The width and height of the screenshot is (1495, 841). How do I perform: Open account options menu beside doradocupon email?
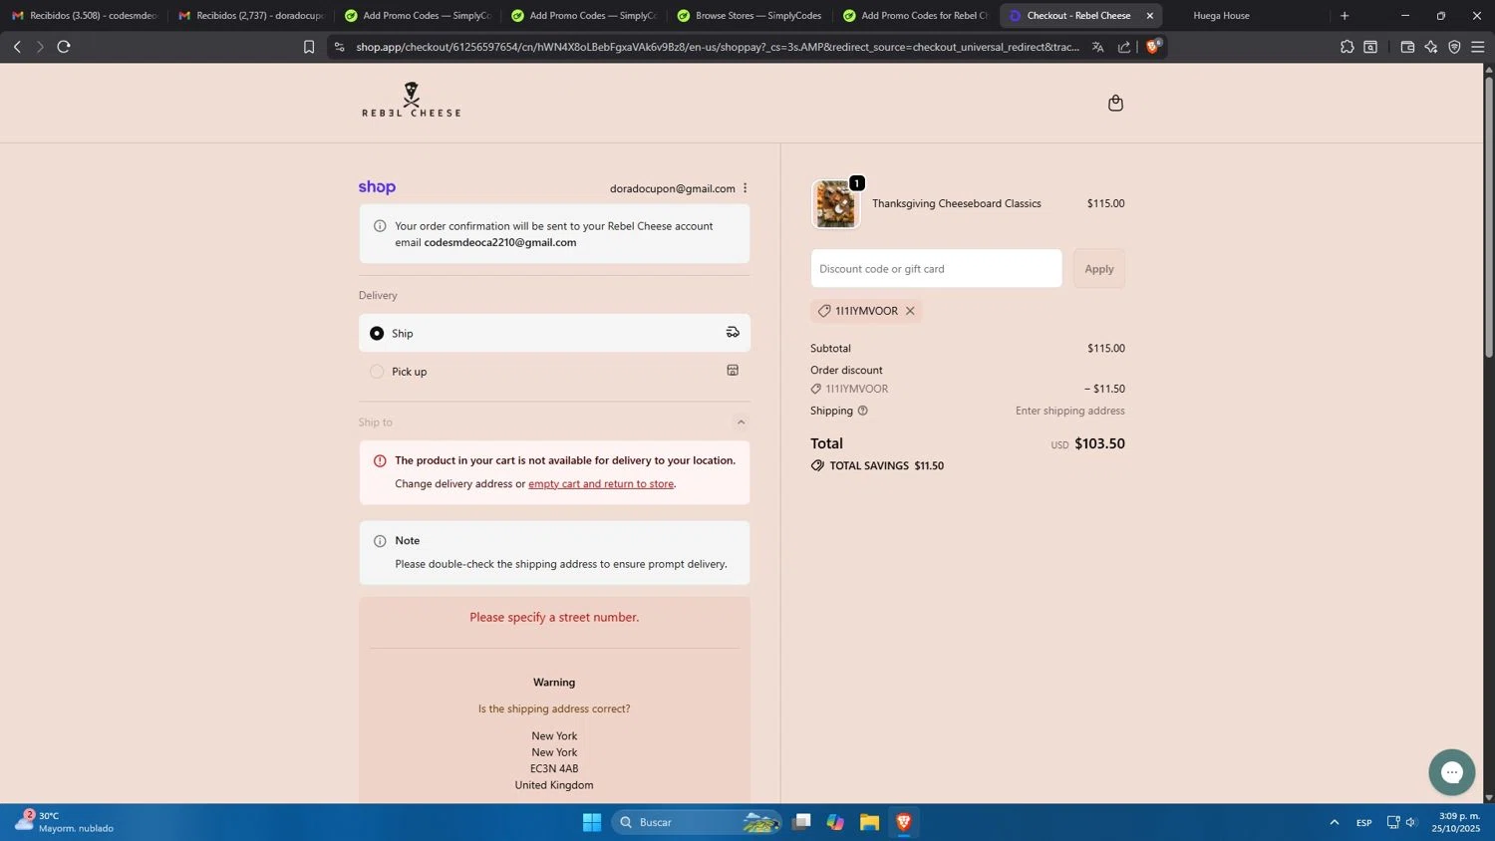pos(745,188)
